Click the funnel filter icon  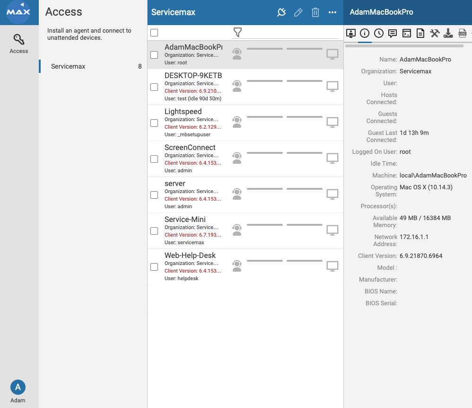[237, 32]
